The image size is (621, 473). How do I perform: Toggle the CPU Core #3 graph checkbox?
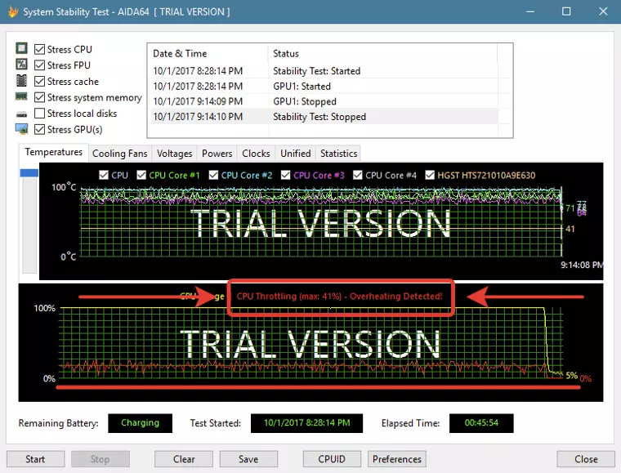coord(285,175)
